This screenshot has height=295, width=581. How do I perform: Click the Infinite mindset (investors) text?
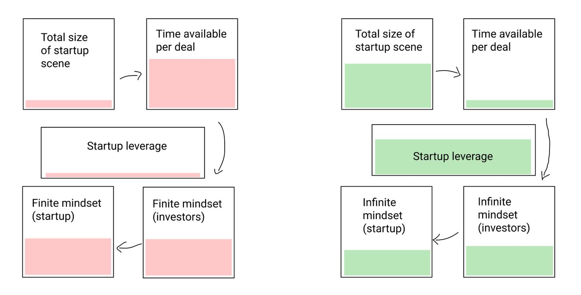[504, 215]
